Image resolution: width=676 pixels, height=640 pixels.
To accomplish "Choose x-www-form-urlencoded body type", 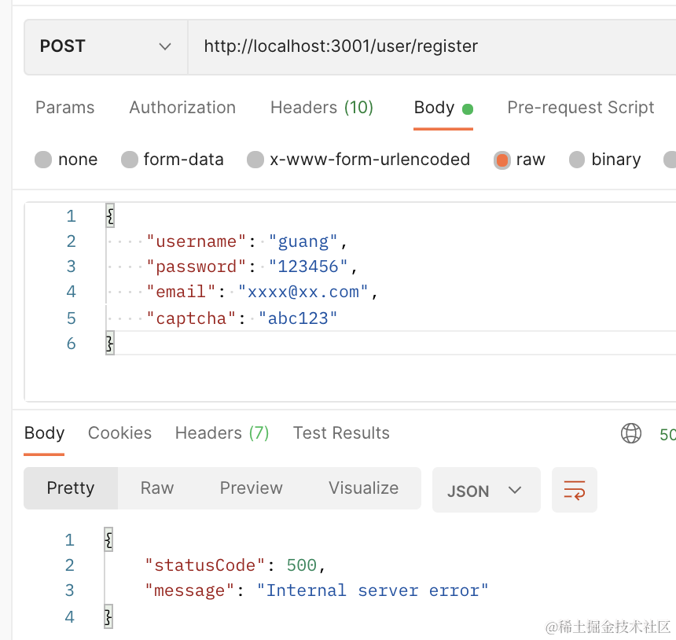I will [x=255, y=160].
